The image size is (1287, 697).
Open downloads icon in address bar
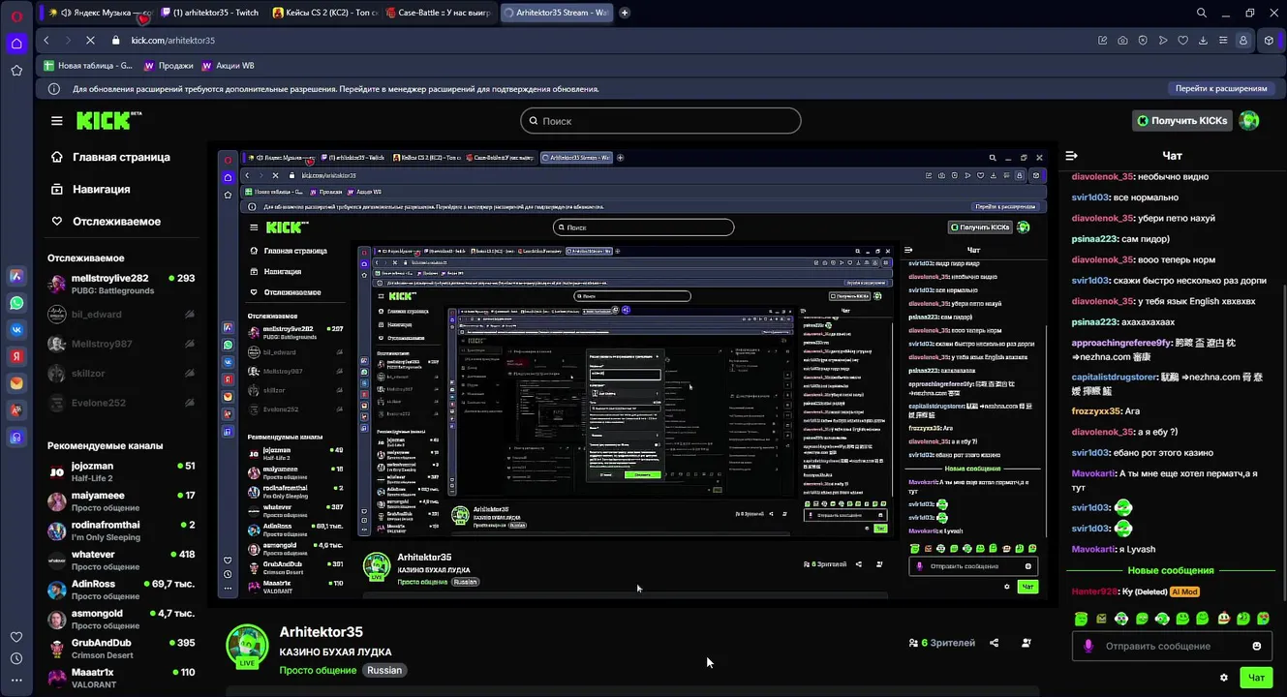1204,41
